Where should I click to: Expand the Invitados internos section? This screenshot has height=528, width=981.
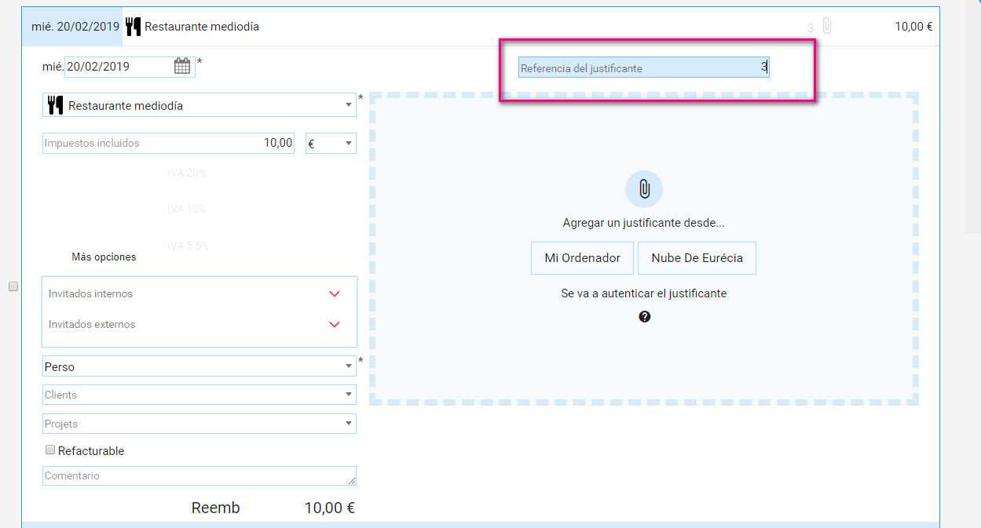pos(334,294)
